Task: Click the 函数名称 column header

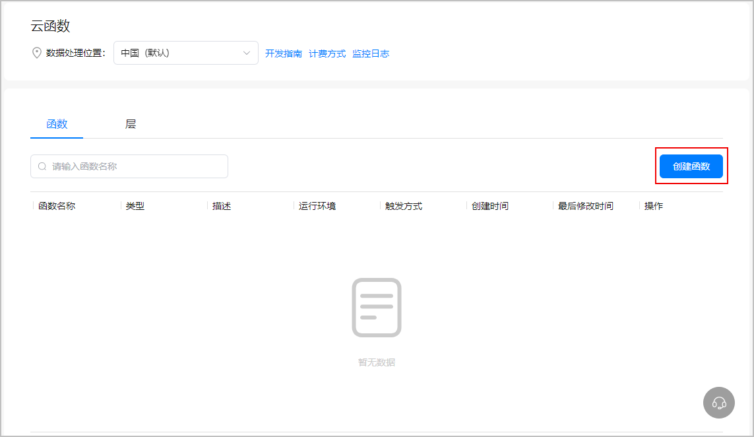Action: [57, 206]
